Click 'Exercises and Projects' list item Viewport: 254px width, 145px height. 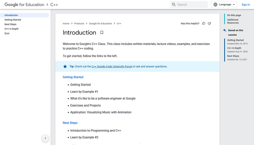click(x=85, y=105)
